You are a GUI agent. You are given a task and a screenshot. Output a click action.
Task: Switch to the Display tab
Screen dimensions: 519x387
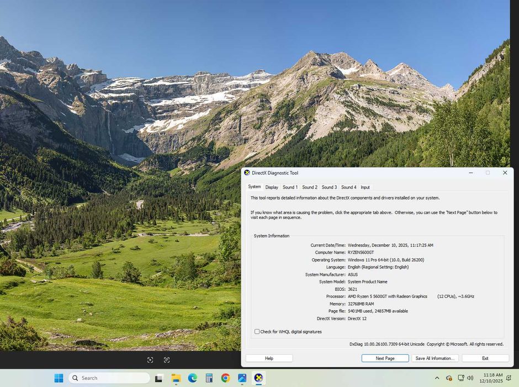click(x=272, y=187)
